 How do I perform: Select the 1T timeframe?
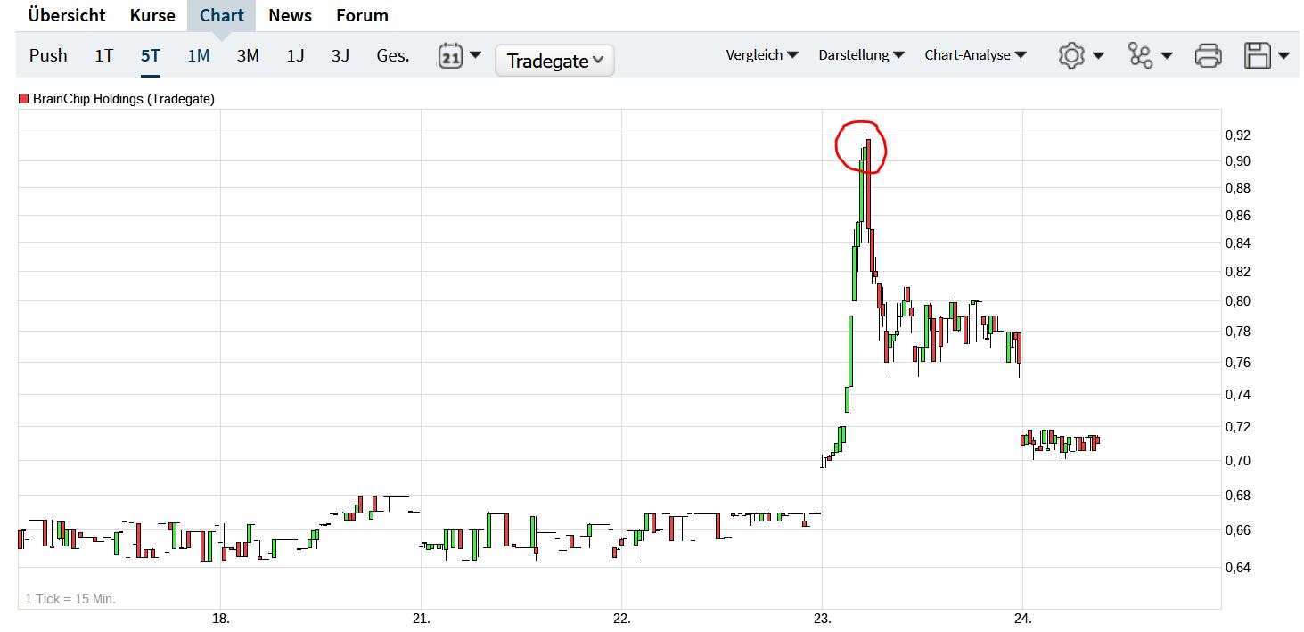[x=103, y=54]
